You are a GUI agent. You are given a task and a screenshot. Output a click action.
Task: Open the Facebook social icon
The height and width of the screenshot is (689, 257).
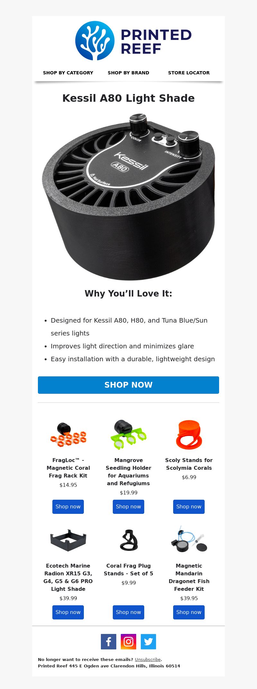pos(109,642)
